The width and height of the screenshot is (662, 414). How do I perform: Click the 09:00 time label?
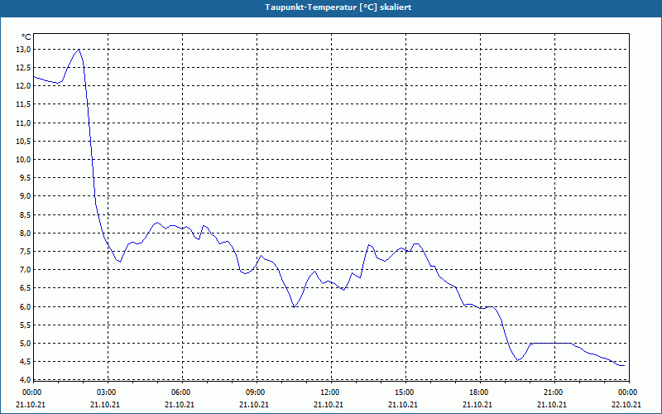click(x=256, y=392)
